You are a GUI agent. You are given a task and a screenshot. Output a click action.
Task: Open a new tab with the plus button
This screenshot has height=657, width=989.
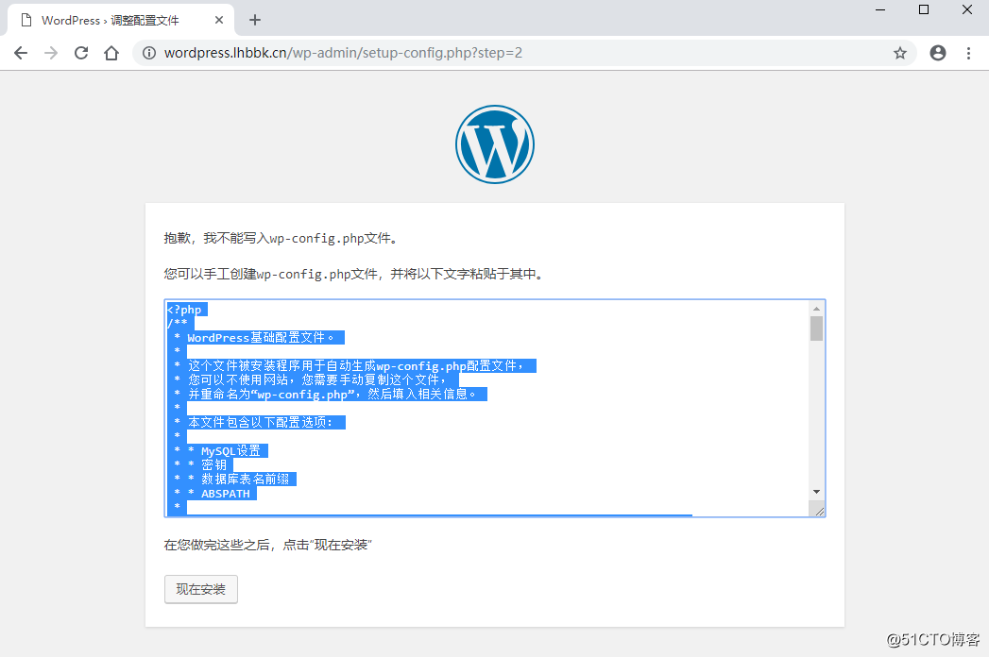point(255,20)
